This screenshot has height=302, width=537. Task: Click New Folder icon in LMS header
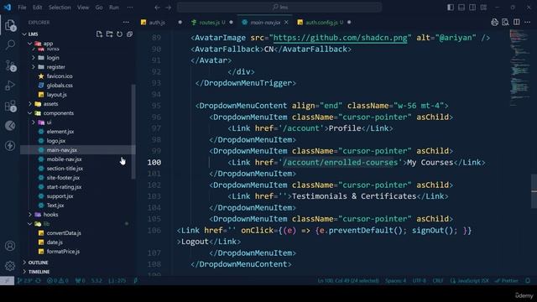[109, 34]
